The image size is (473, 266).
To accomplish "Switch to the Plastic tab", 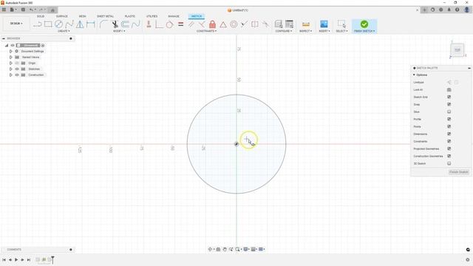I will pos(130,16).
